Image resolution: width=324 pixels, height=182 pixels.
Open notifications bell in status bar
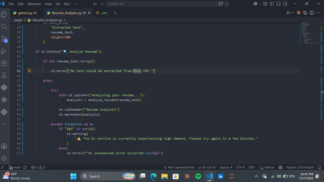coord(319,167)
